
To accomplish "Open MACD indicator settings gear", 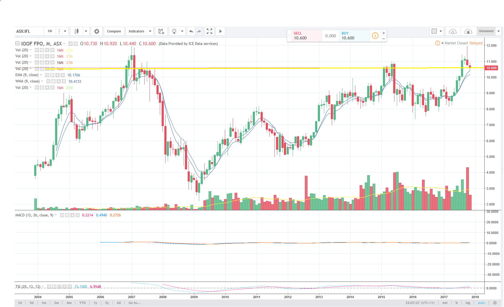I will pyautogui.click(x=67, y=215).
